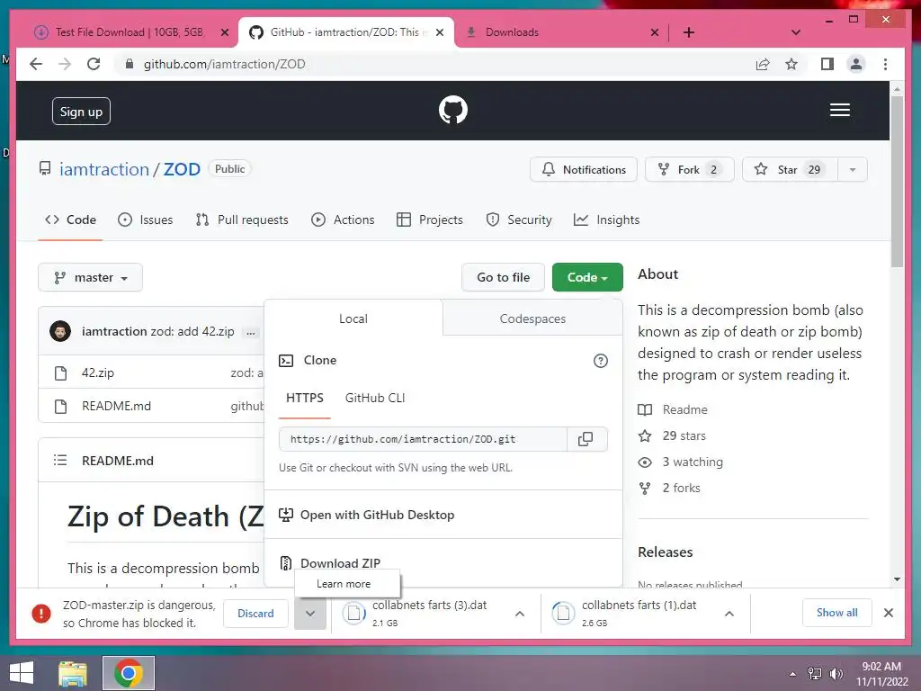The image size is (921, 691).
Task: Click Show all downloads
Action: [836, 613]
